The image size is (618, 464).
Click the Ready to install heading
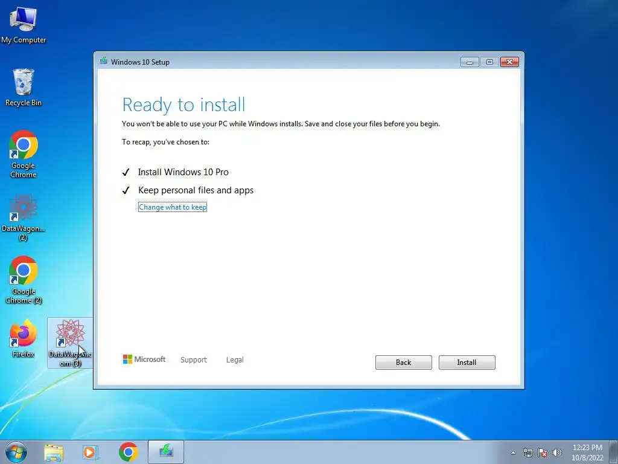point(183,105)
